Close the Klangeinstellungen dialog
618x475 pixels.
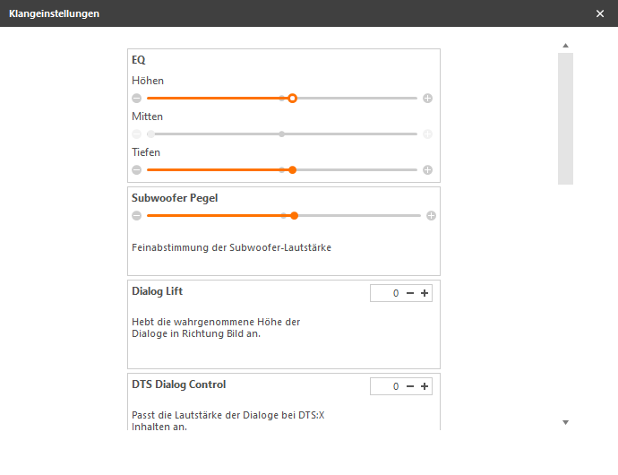click(x=600, y=13)
